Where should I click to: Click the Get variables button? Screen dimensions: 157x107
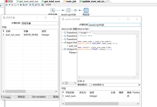click(39, 97)
